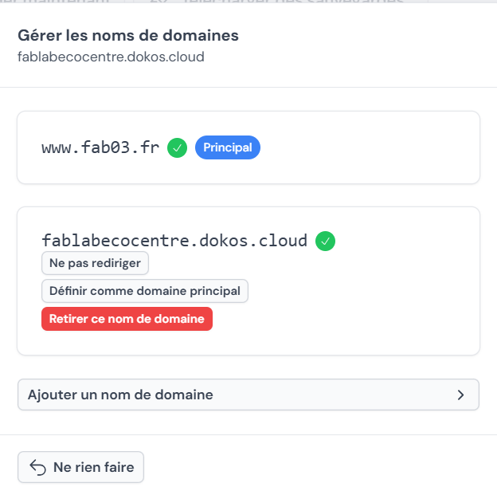Click the 'Gérer les noms de domaines' dialog title
497x491 pixels.
click(x=128, y=35)
